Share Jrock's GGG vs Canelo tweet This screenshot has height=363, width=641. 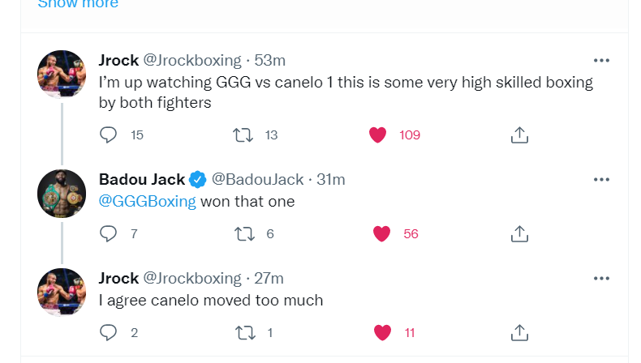point(519,135)
